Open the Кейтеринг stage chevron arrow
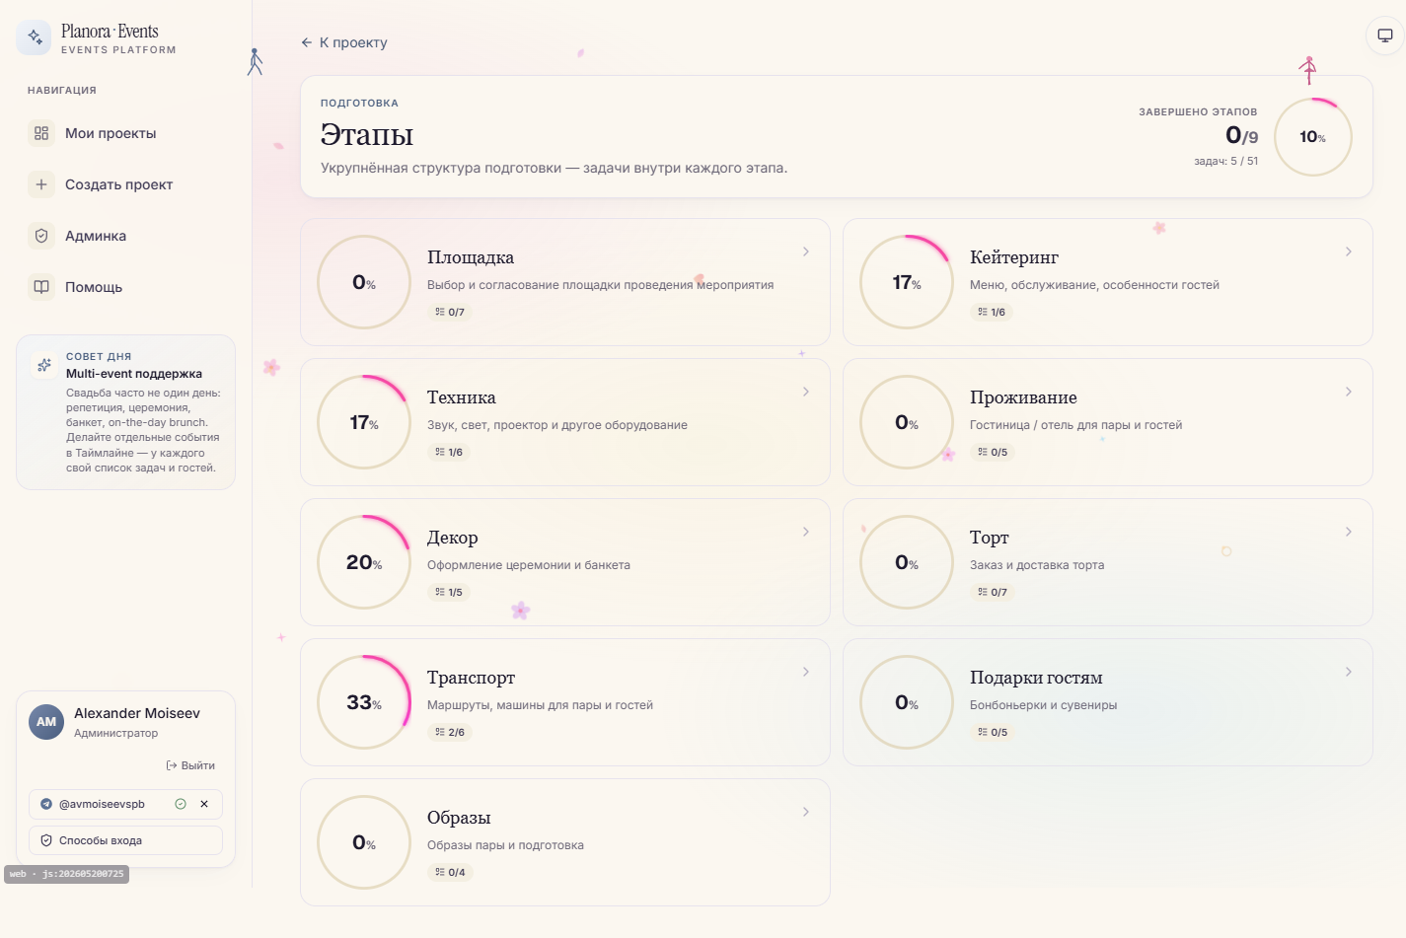1406x938 pixels. click(1349, 252)
